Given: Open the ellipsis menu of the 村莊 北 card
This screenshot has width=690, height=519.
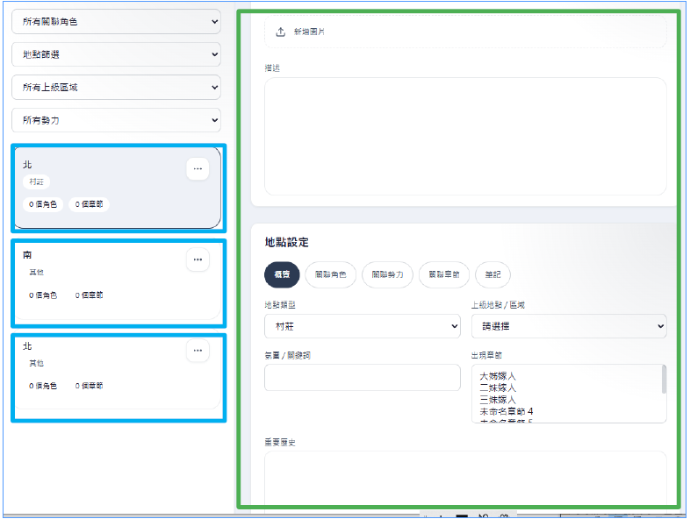Looking at the screenshot, I should (198, 168).
